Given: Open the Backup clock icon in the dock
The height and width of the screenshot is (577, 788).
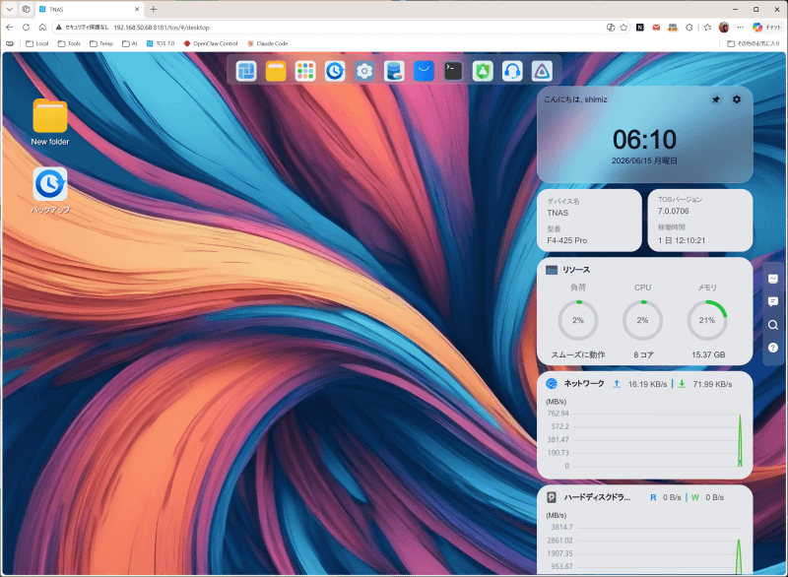Looking at the screenshot, I should click(x=335, y=71).
